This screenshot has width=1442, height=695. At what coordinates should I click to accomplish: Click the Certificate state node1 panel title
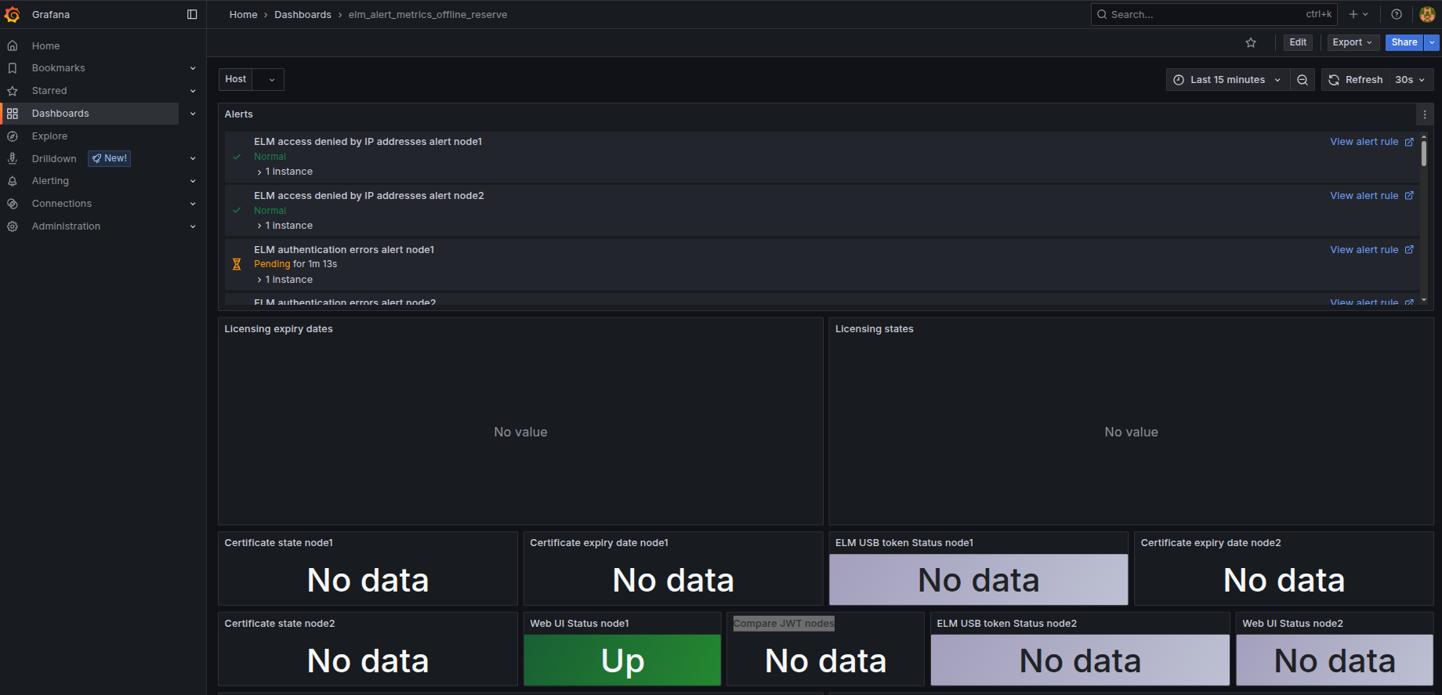279,543
